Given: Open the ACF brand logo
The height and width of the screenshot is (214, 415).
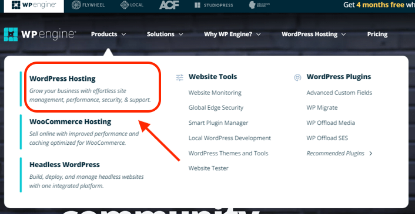Looking at the screenshot, I should [x=169, y=5].
